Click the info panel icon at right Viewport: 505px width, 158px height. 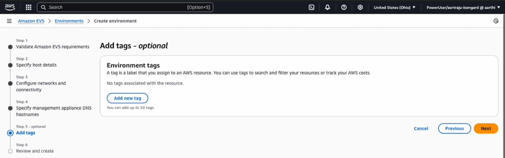tap(496, 21)
